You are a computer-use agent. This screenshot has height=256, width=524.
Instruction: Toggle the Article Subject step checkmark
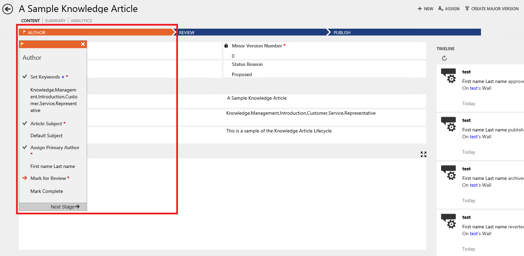(24, 123)
